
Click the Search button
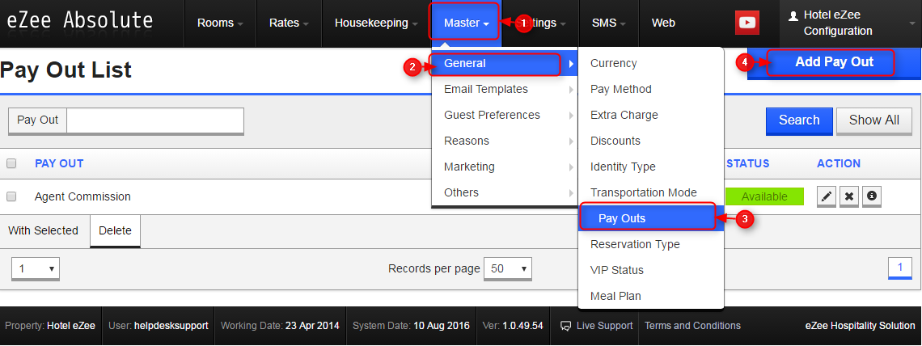(x=799, y=120)
